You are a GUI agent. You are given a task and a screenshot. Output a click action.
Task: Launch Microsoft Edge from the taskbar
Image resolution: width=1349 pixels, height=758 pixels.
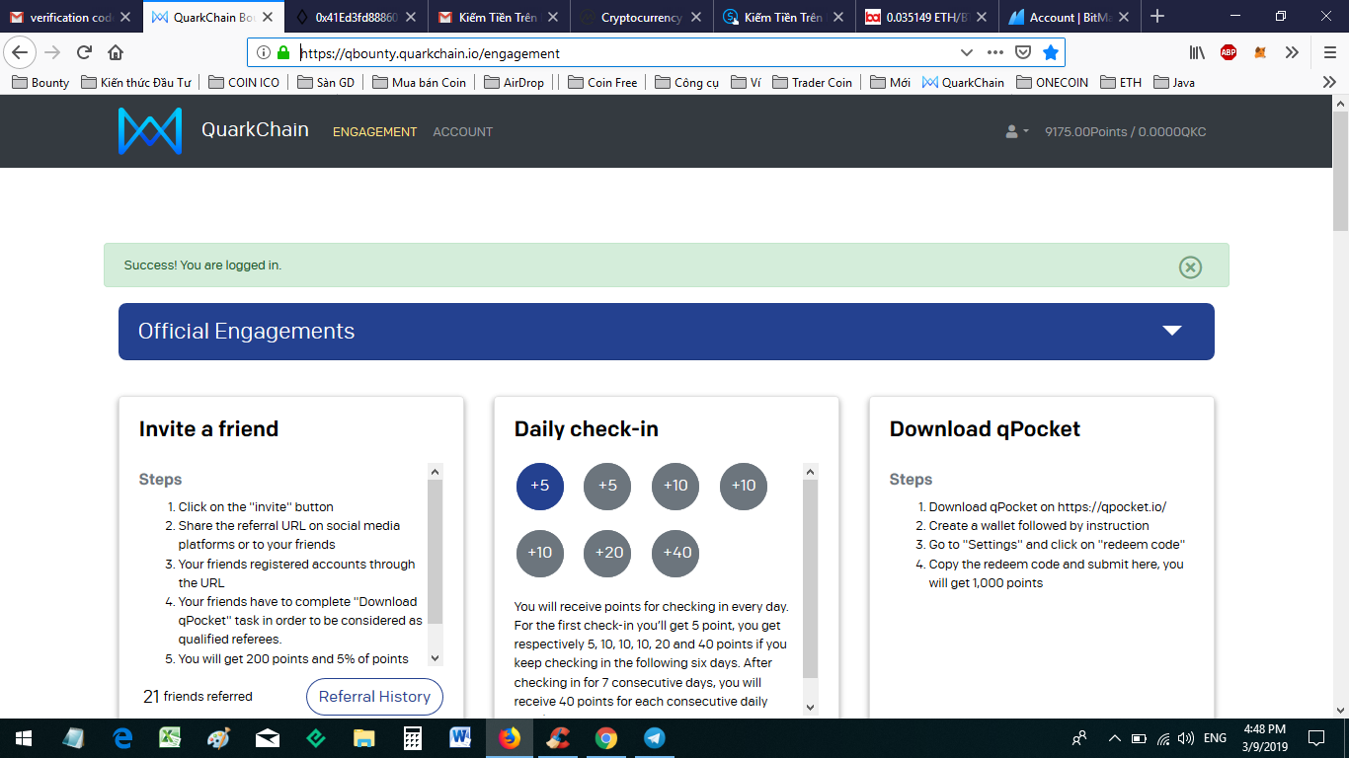pos(122,737)
